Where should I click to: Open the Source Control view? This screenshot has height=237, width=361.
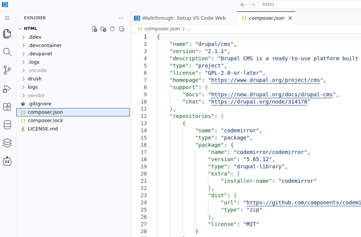[7, 70]
